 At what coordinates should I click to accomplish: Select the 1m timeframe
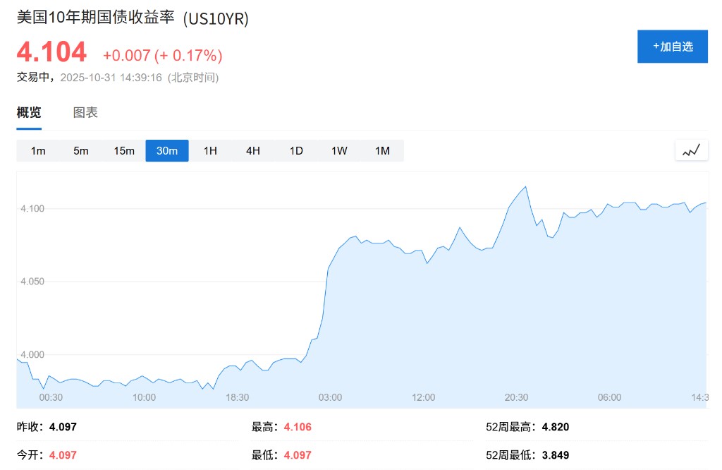[38, 151]
